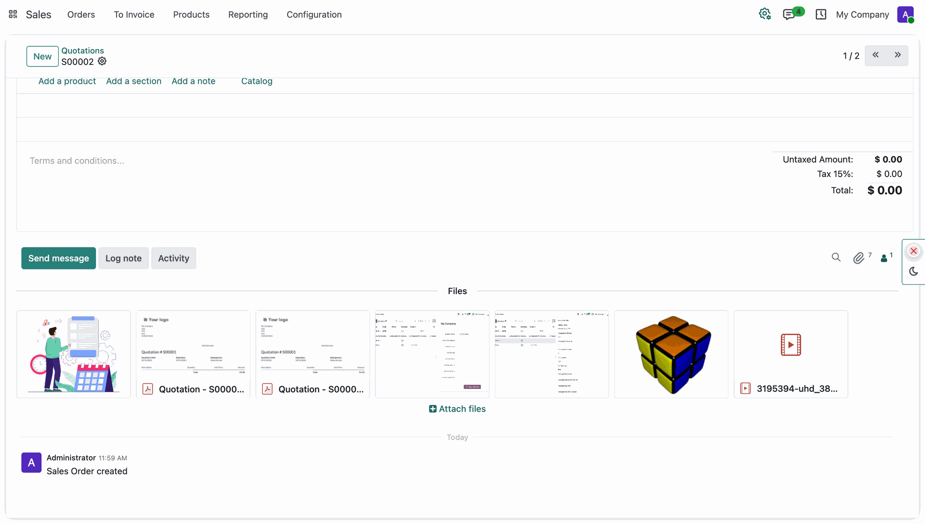The height and width of the screenshot is (524, 925).
Task: Close the side panel red X
Action: (x=913, y=251)
